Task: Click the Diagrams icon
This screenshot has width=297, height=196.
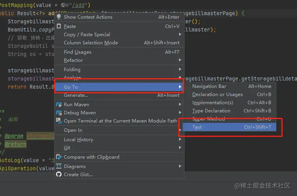Action: coord(59,166)
